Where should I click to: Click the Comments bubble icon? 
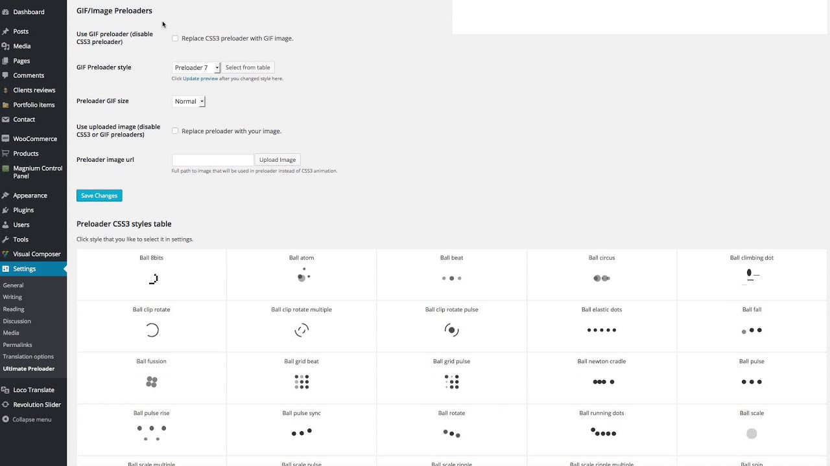click(x=5, y=75)
